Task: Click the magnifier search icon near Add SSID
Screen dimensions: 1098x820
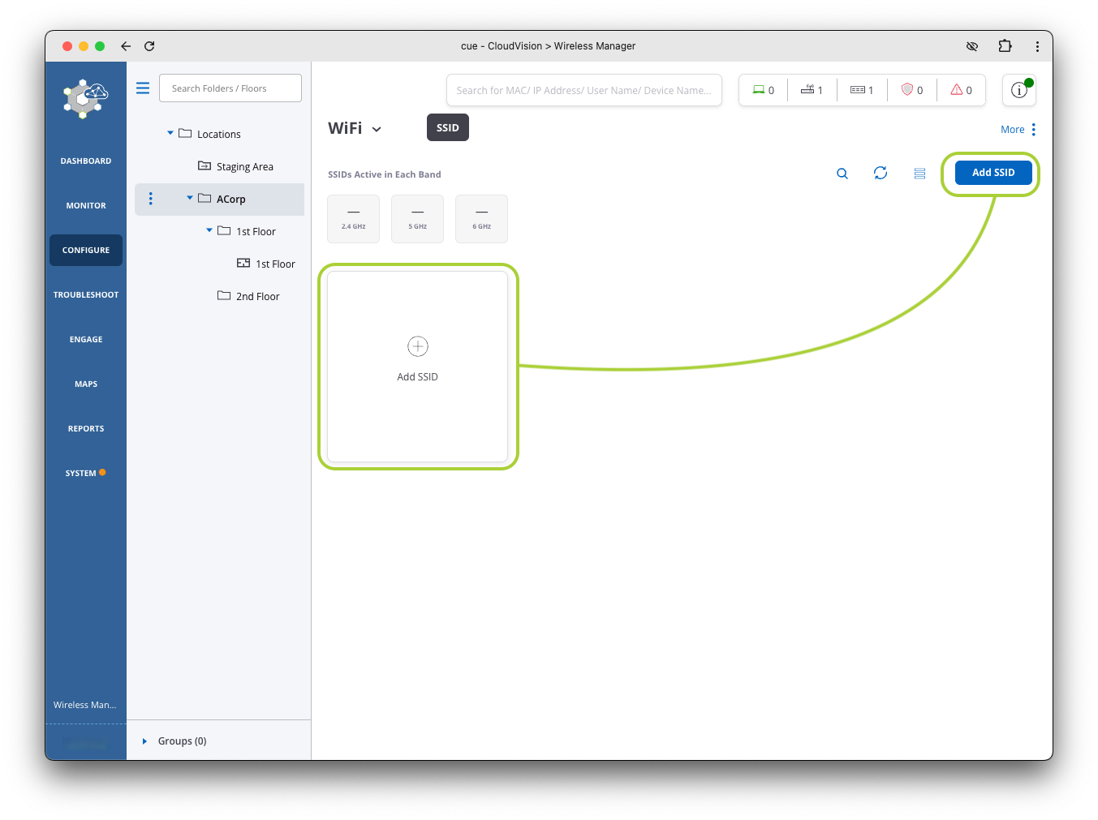Action: point(842,174)
